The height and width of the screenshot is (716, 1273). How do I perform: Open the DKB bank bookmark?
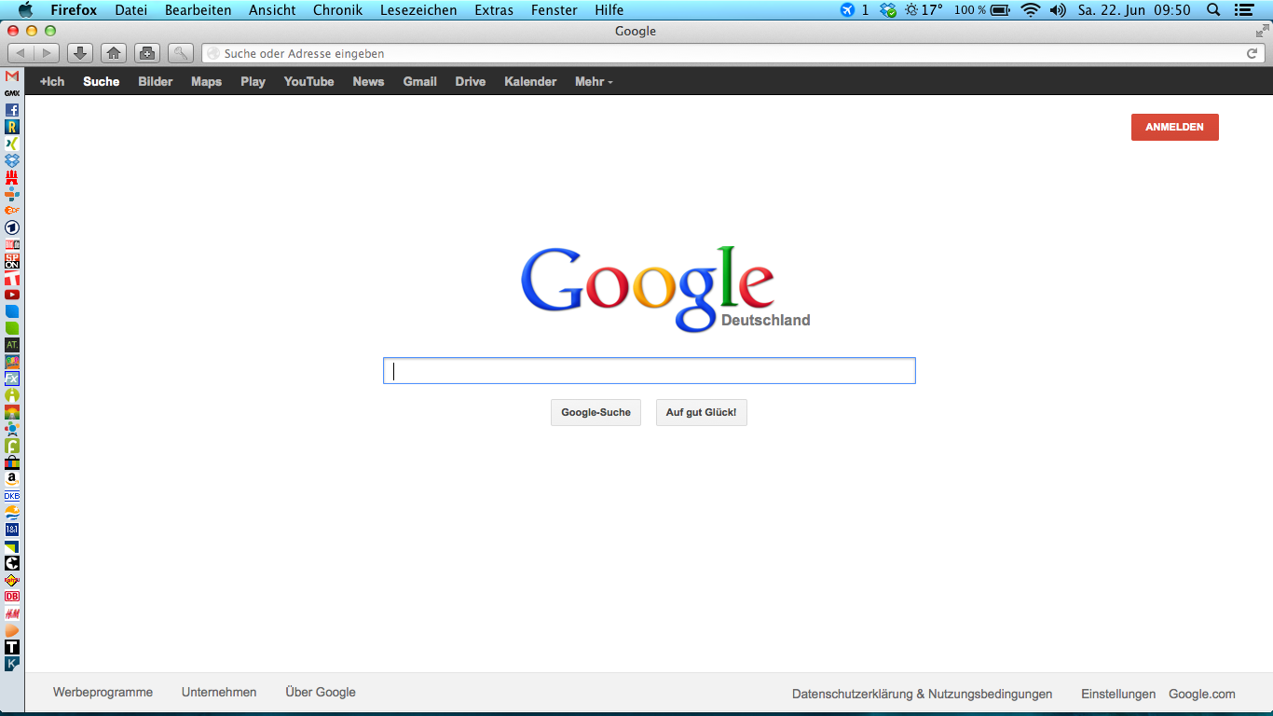click(x=12, y=496)
